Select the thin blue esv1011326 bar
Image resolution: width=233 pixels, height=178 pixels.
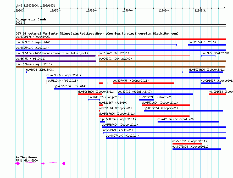coord(94,100)
